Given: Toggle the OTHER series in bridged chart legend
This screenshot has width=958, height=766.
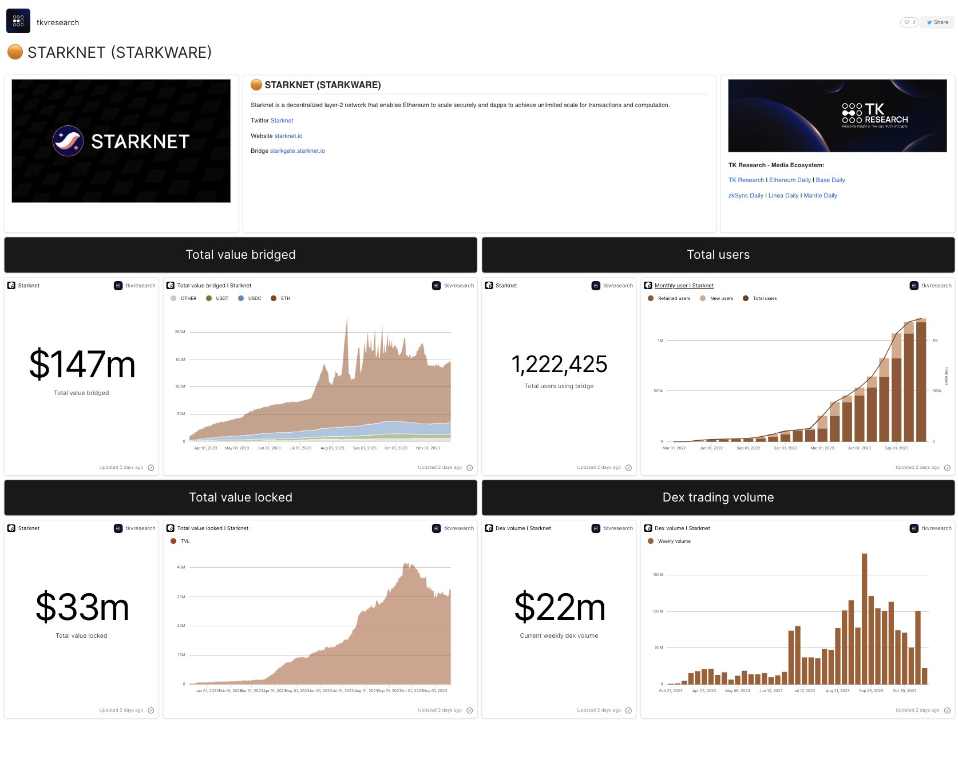Looking at the screenshot, I should coord(183,299).
